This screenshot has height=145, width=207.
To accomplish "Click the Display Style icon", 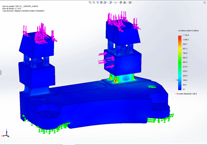I will tap(110, 3).
